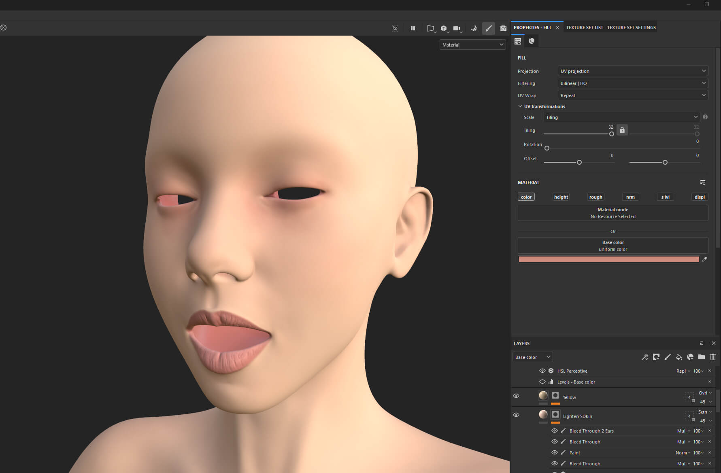Image resolution: width=721 pixels, height=473 pixels.
Task: Toggle visibility of HSL Perceptive effect
Action: 542,371
